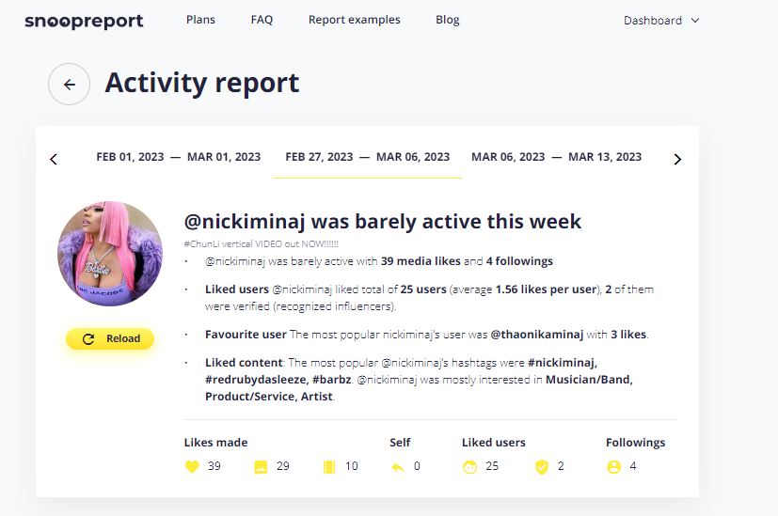Show next date ranges with right chevron
The height and width of the screenshot is (516, 778).
pos(677,159)
